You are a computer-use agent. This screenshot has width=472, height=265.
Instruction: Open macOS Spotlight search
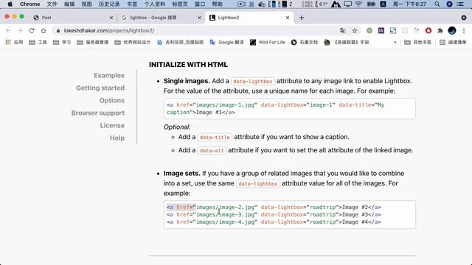click(x=437, y=4)
